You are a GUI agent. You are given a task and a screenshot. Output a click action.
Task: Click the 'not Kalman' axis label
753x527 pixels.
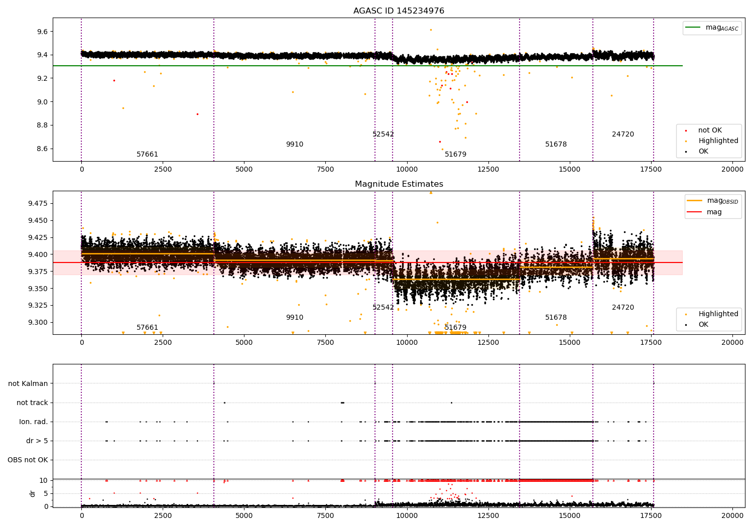click(28, 383)
